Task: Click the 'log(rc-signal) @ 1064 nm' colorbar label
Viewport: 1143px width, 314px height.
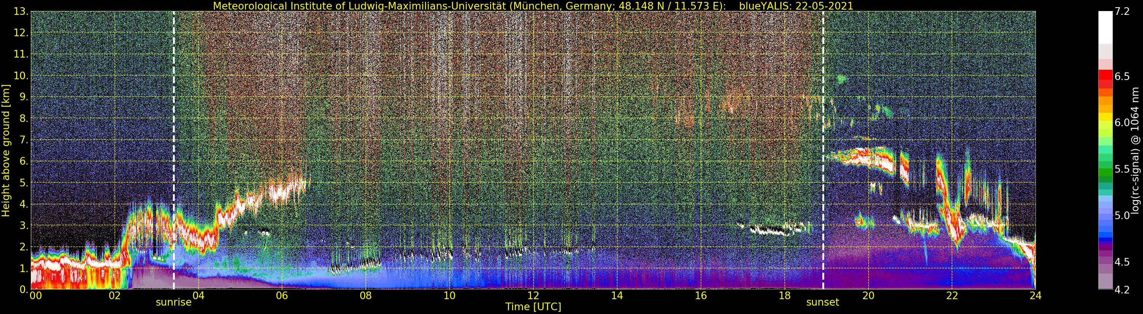Action: 1134,150
